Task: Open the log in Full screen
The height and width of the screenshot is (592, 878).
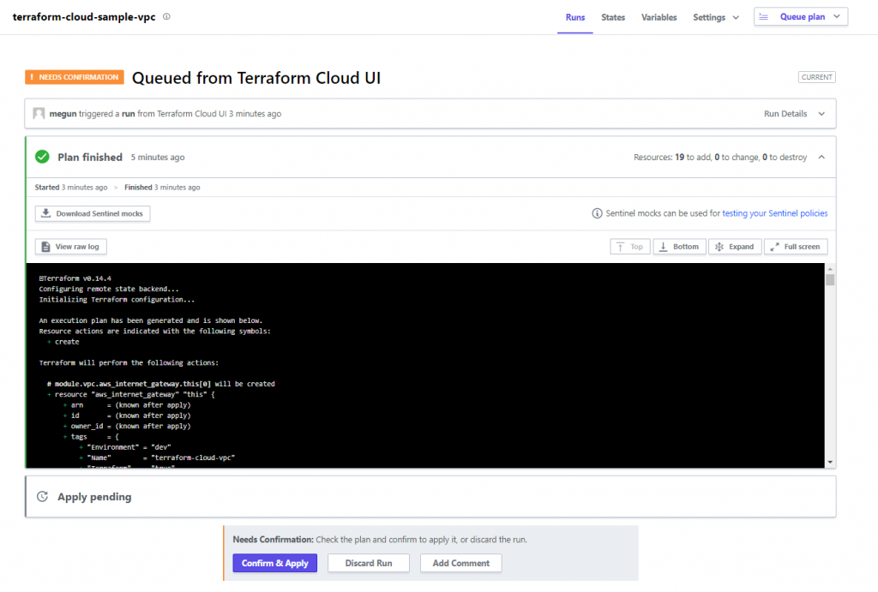Action: point(796,247)
